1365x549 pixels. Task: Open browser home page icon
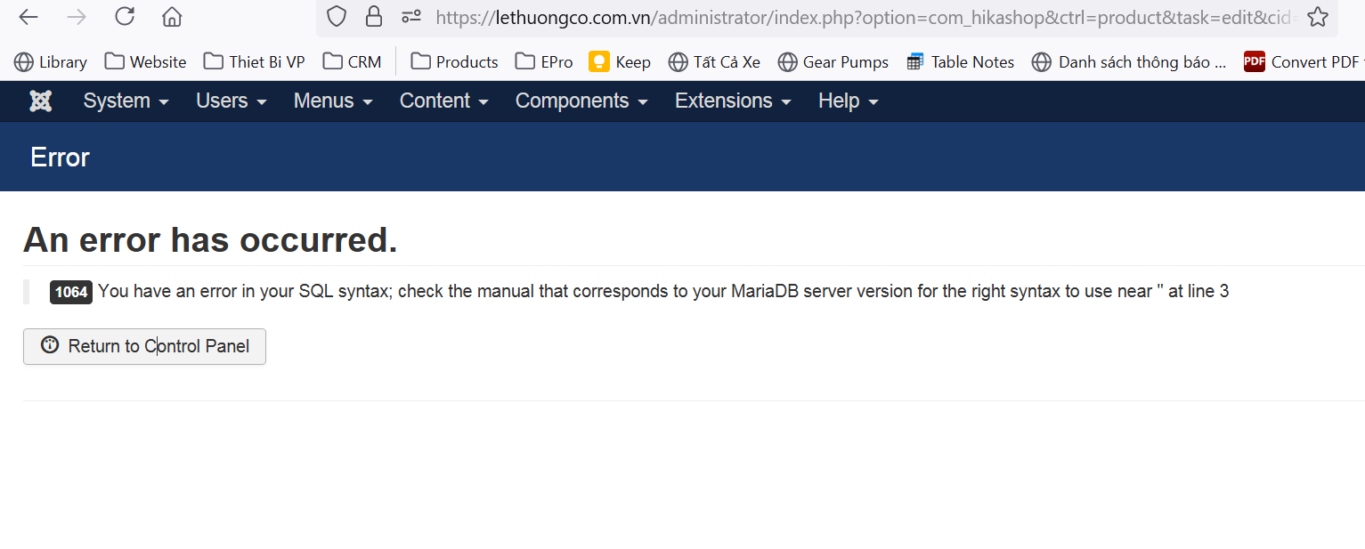click(x=172, y=17)
